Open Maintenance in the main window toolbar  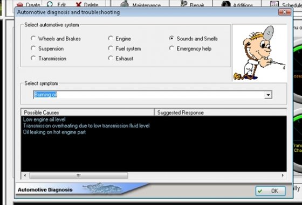[x=140, y=4]
